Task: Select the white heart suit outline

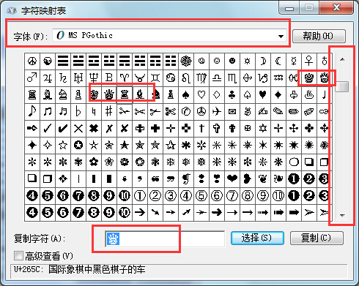Action: [201, 94]
